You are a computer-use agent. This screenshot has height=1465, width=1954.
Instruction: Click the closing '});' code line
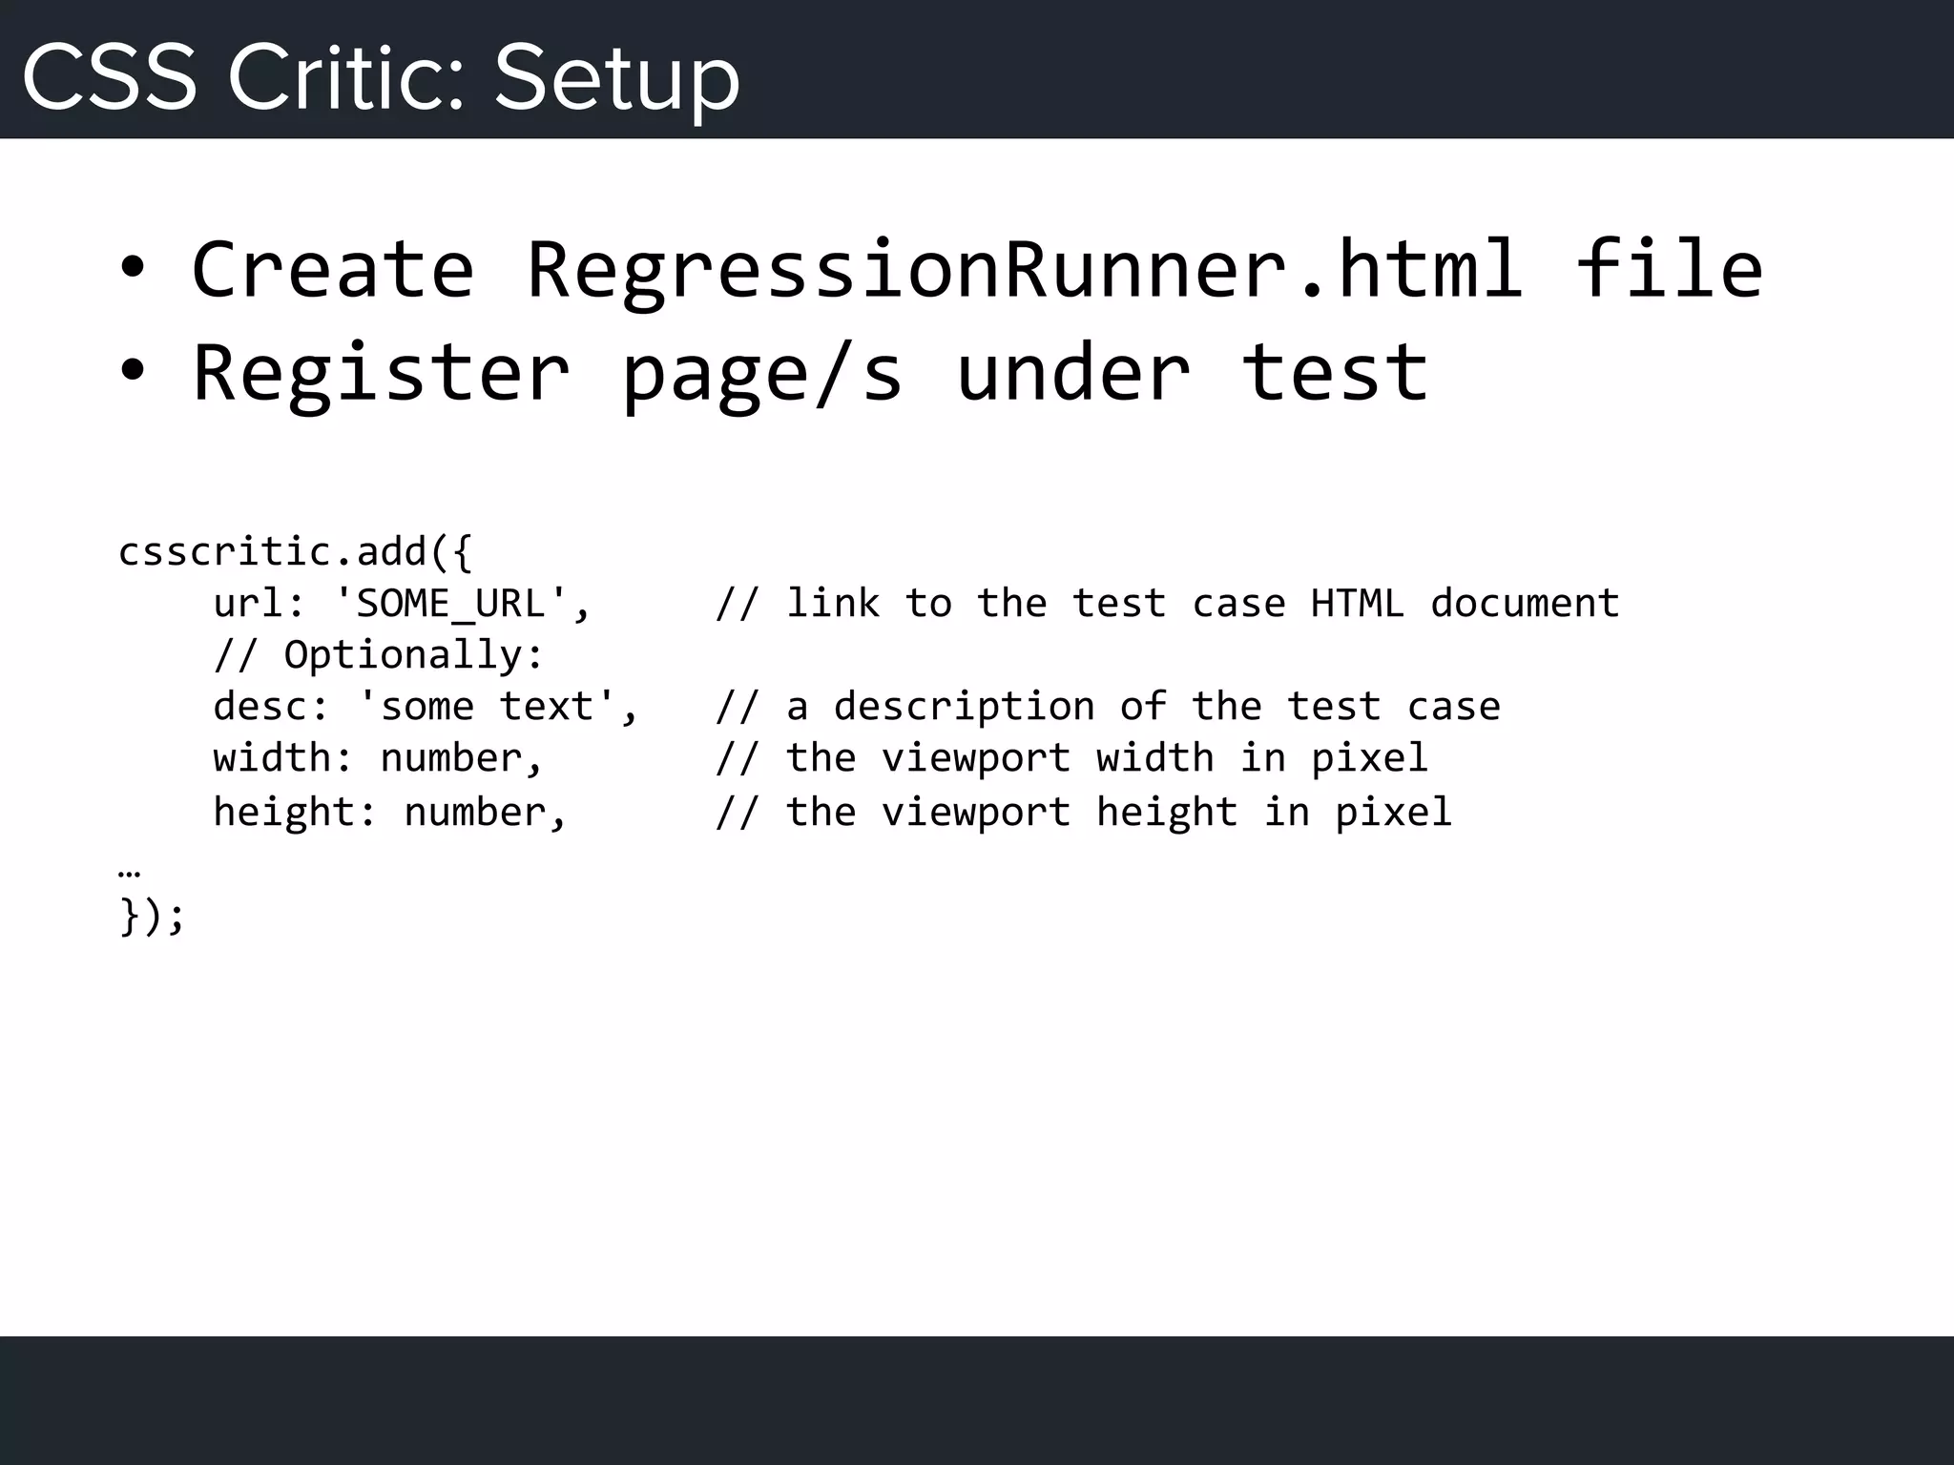151,916
